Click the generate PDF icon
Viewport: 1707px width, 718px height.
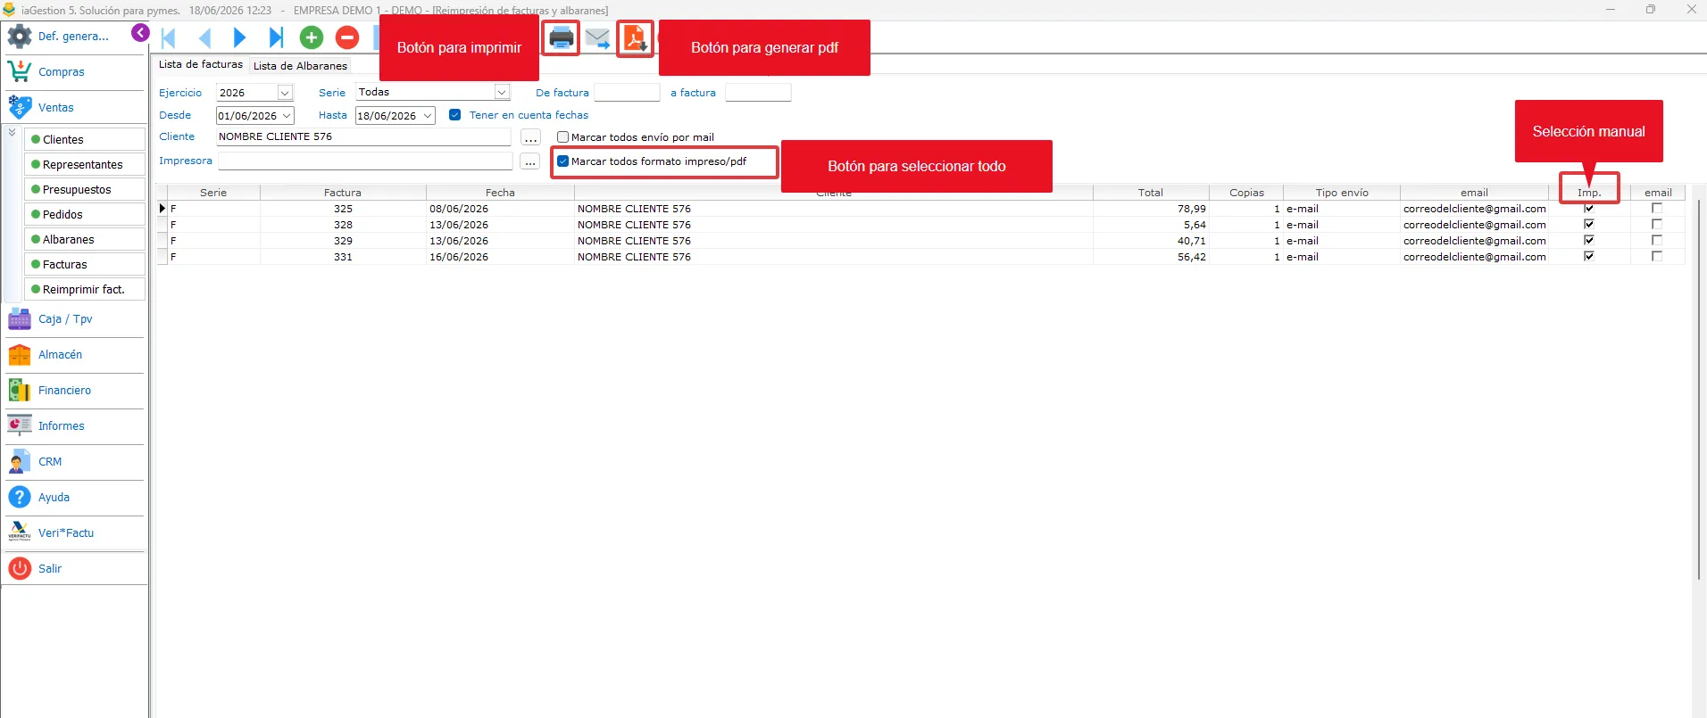(x=635, y=38)
